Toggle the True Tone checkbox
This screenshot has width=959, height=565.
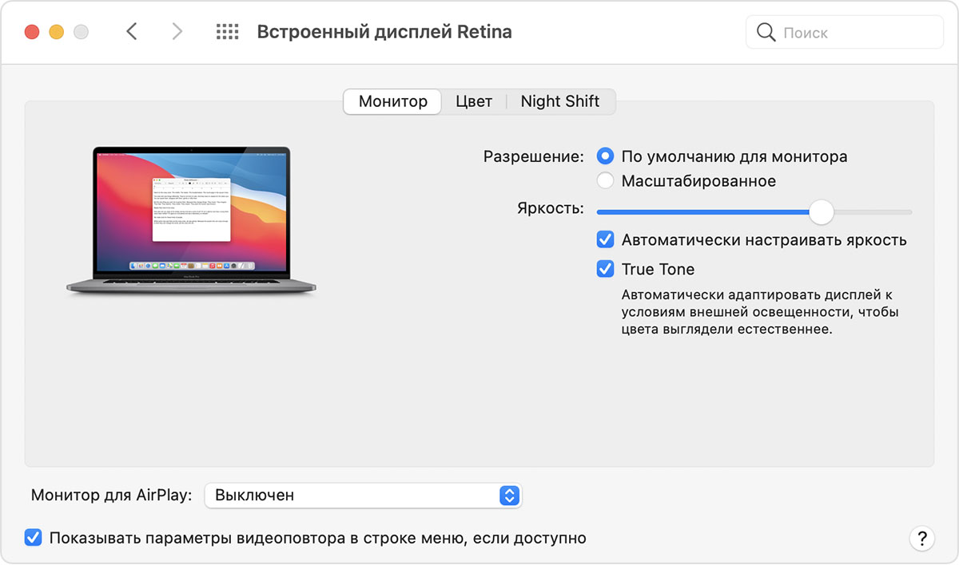pyautogui.click(x=606, y=269)
